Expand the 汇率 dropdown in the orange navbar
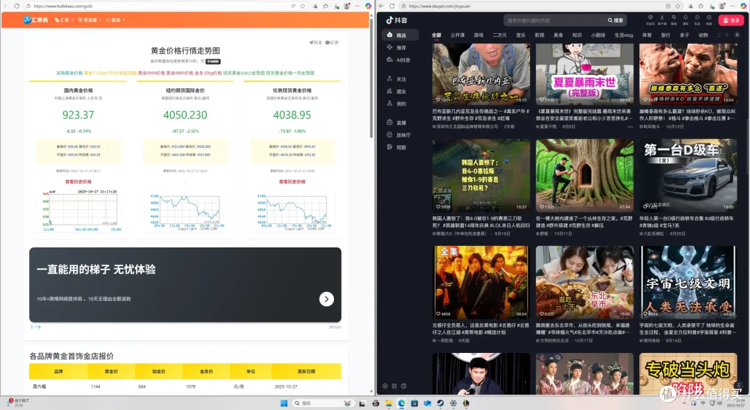This screenshot has height=410, width=750. click(x=64, y=20)
